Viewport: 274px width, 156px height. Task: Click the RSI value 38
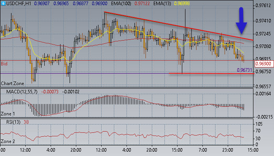point(26,122)
